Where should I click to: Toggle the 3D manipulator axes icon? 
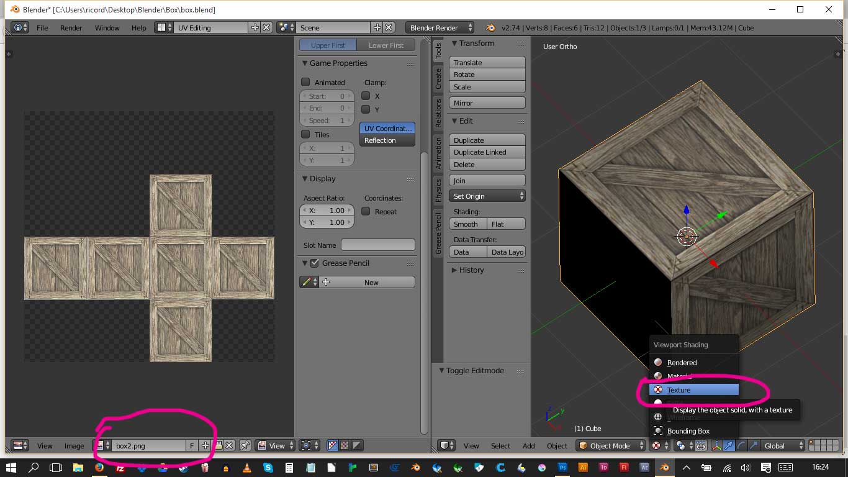(718, 445)
